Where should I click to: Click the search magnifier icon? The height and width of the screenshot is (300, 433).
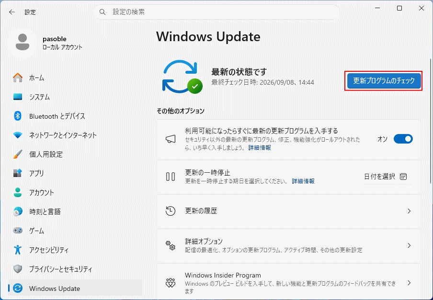[x=103, y=12]
